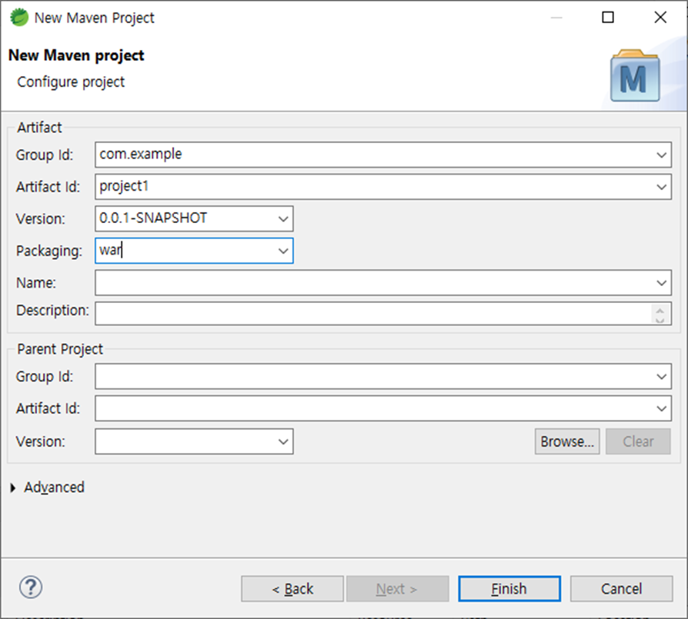
Task: Open the Artifact Id dropdown arrow for project1
Action: tap(661, 187)
